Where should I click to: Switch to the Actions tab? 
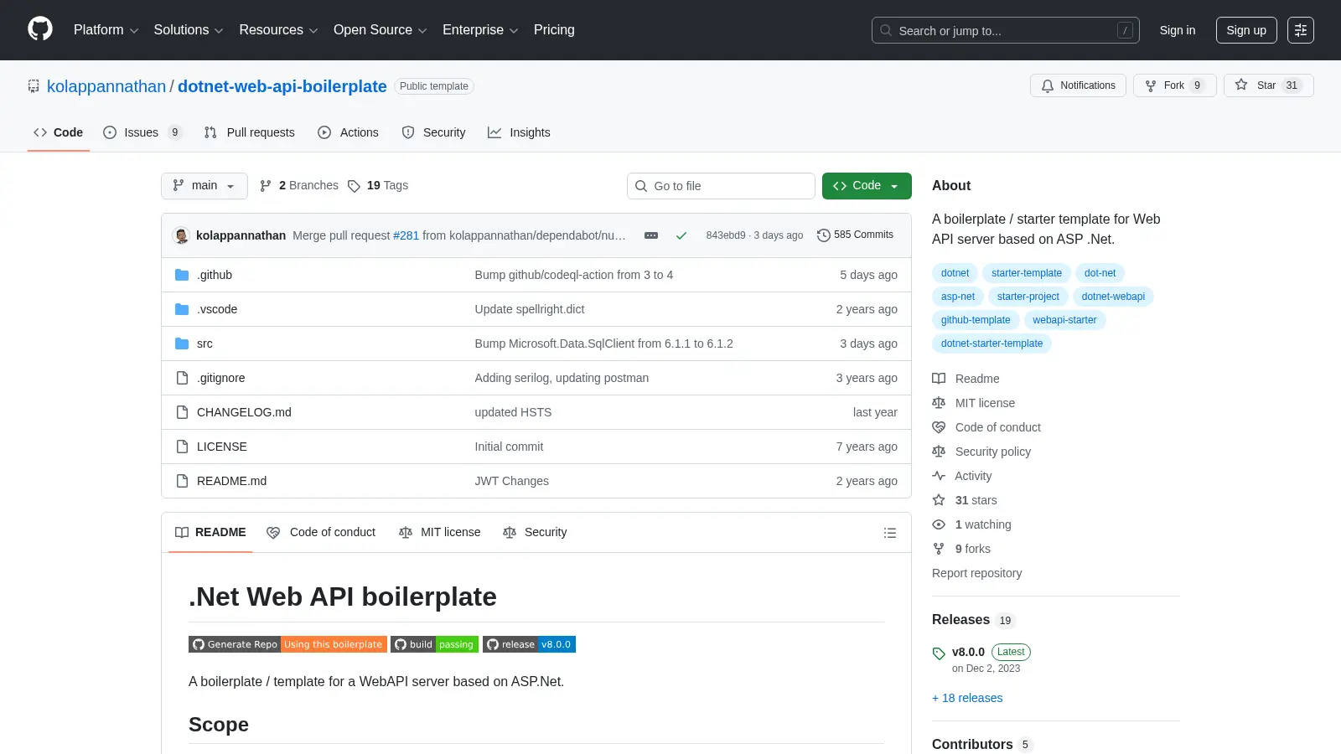click(x=348, y=132)
